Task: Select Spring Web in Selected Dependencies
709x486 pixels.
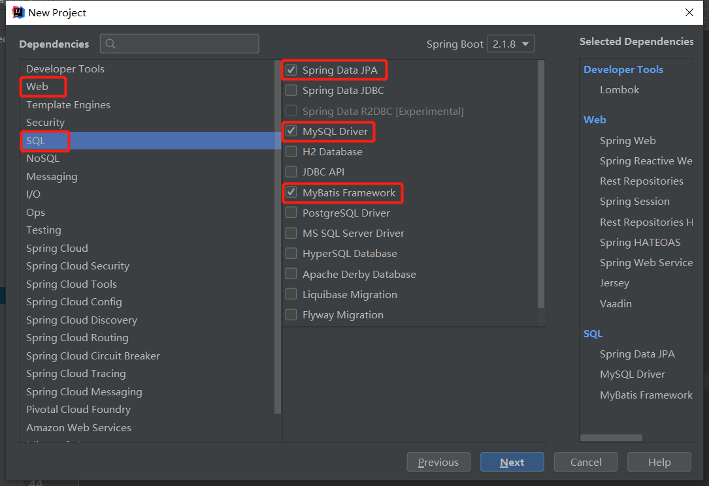Action: (x=627, y=141)
